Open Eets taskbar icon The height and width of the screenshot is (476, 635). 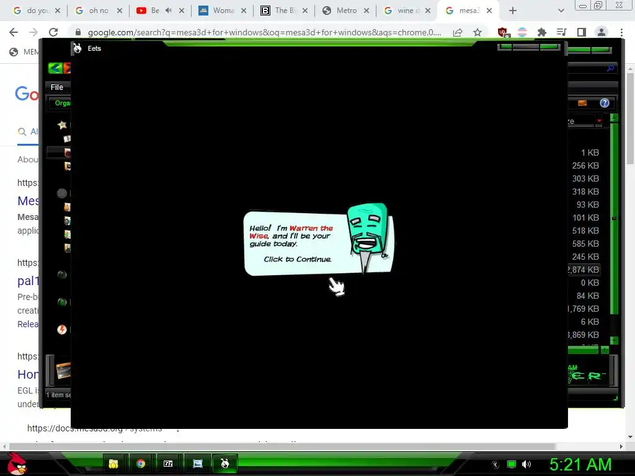click(224, 464)
